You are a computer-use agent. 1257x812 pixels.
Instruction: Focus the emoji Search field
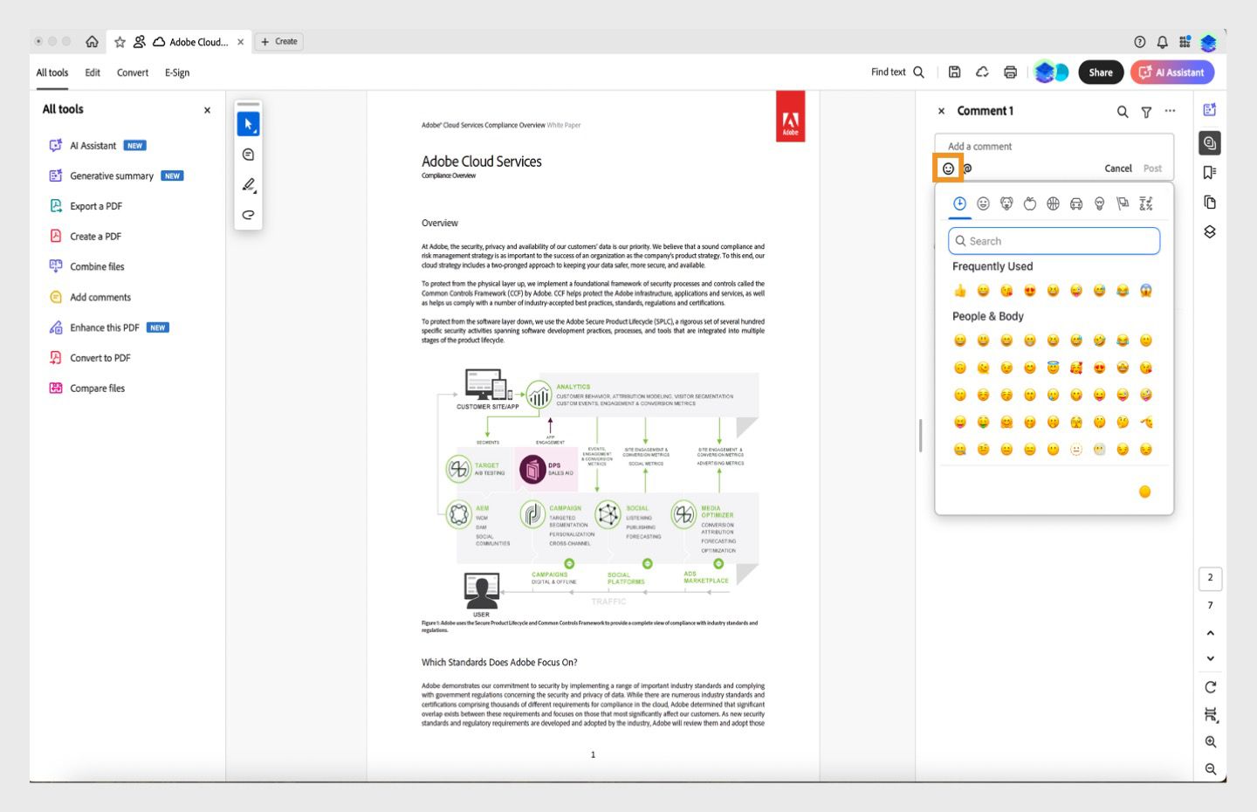pyautogui.click(x=1054, y=241)
